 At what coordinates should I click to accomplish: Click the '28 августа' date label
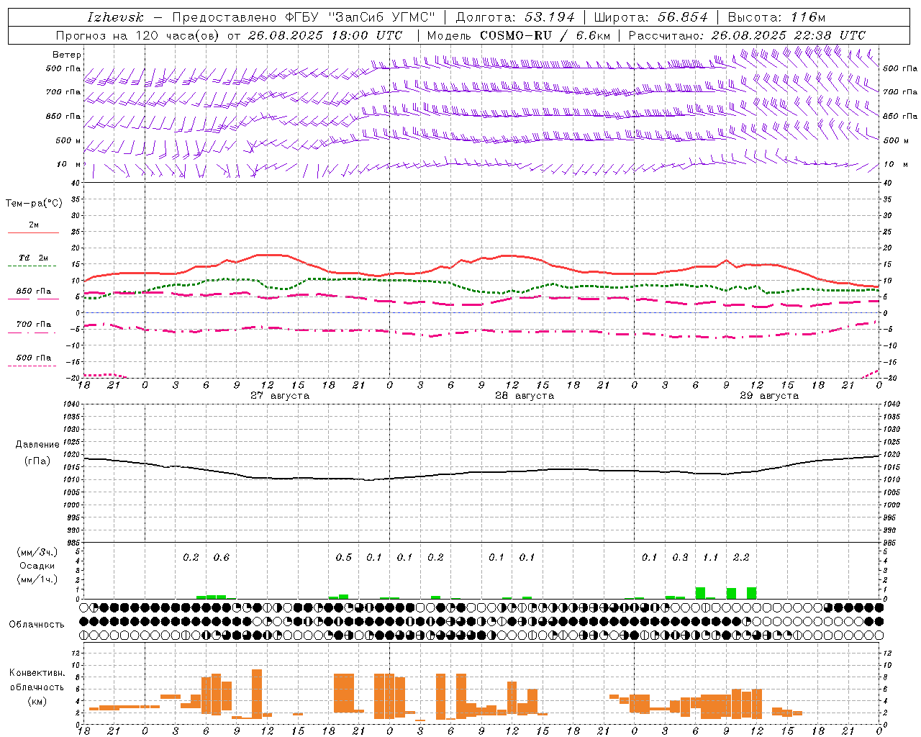click(525, 396)
